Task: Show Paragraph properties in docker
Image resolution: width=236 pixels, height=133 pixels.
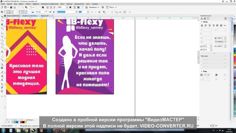Action: (205, 19)
